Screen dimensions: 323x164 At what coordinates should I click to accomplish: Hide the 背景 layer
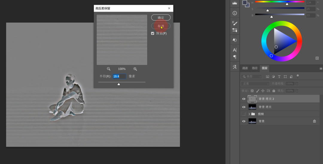click(244, 121)
